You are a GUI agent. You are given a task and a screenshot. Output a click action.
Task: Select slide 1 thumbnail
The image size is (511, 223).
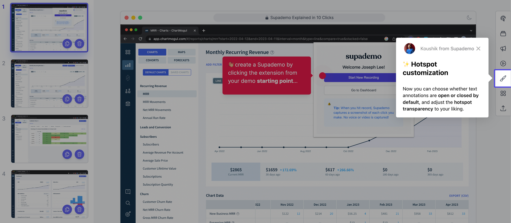pyautogui.click(x=49, y=28)
